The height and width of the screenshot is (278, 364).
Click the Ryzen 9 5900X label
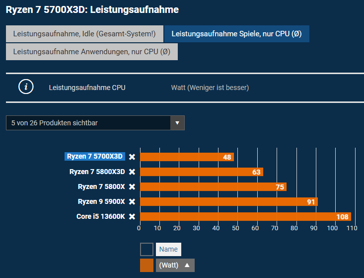101,201
